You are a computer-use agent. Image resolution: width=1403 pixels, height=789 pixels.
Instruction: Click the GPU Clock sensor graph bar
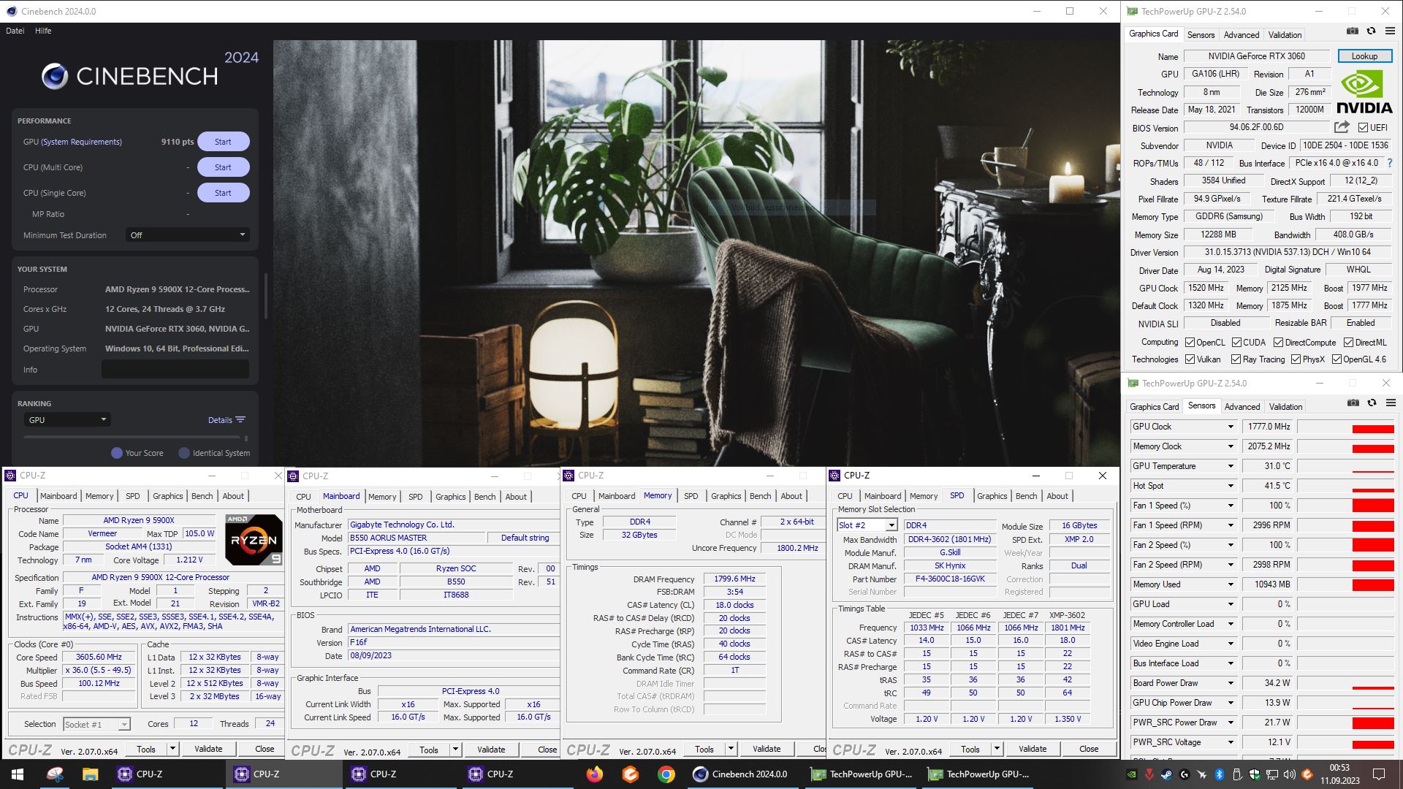[x=1346, y=427]
